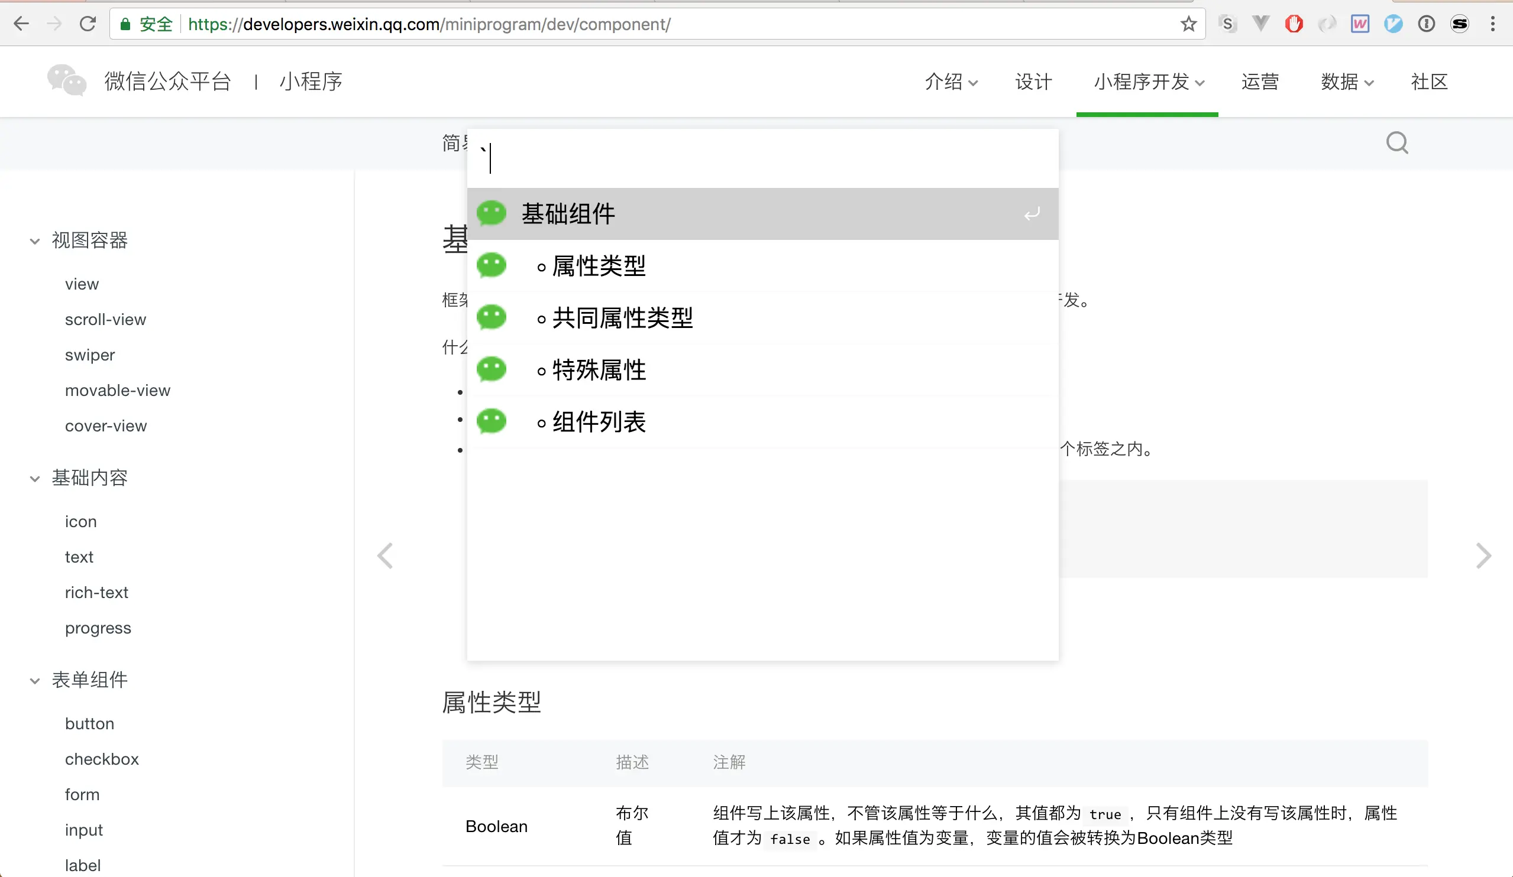Collapse the 基础内容 sidebar section
1513x877 pixels.
(x=35, y=479)
